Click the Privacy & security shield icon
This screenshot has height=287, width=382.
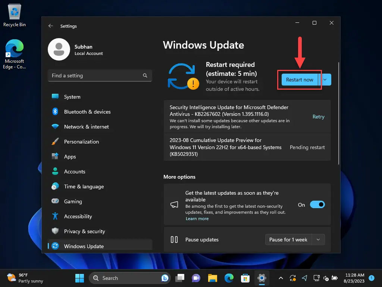point(55,231)
